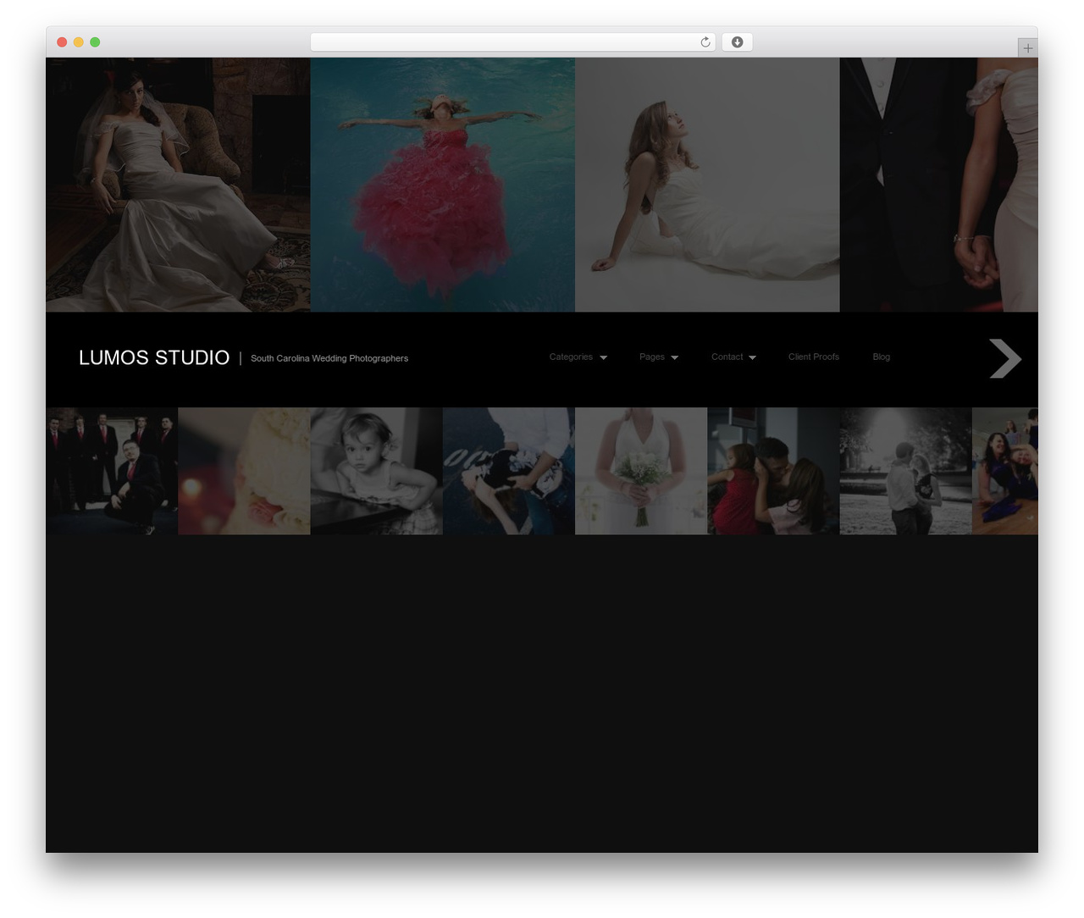
Task: Maximize window with green button
Action: (x=95, y=42)
